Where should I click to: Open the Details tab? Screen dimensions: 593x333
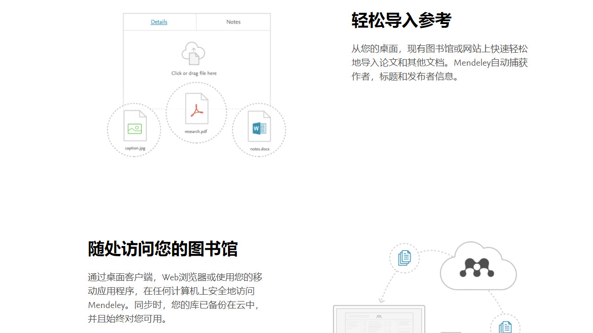click(159, 22)
